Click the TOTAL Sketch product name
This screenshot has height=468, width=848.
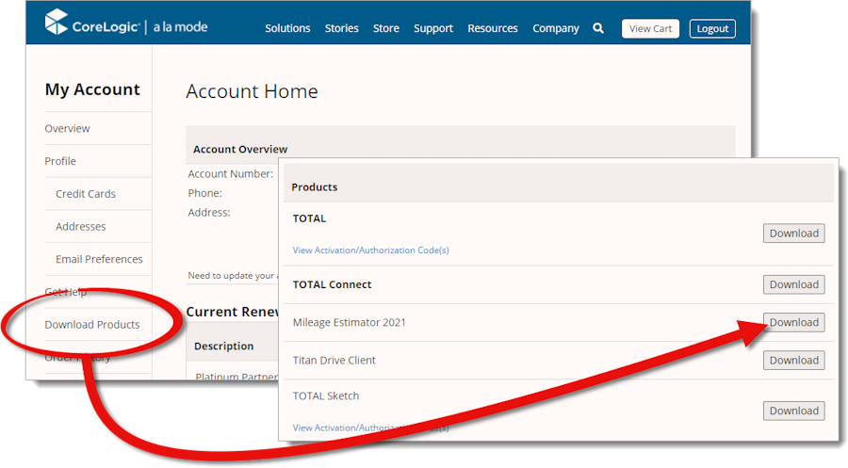tap(326, 396)
